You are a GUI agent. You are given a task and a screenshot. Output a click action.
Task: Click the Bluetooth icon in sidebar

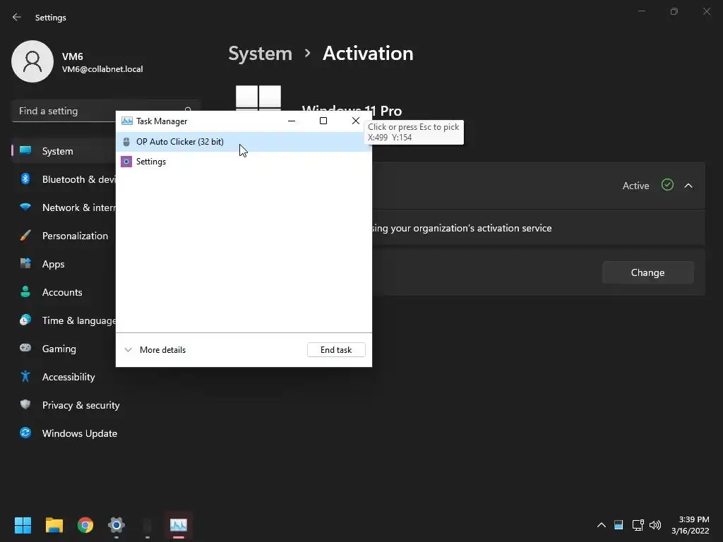25,179
